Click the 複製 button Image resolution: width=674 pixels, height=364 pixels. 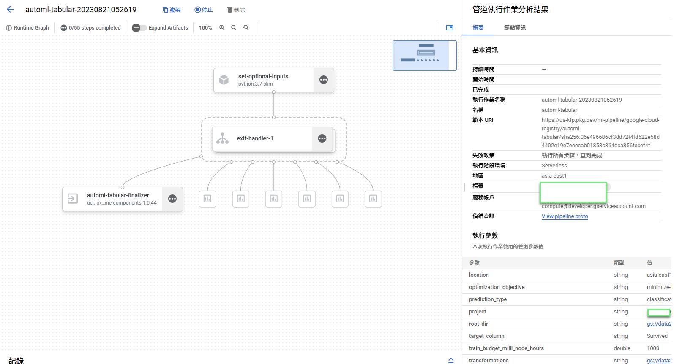[172, 10]
